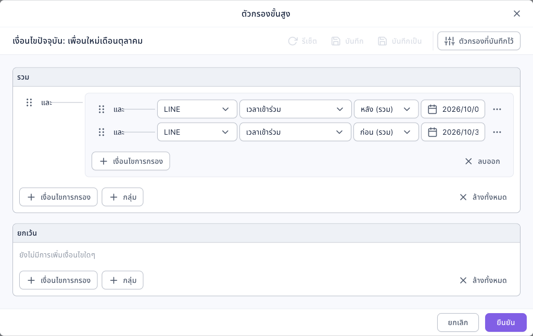This screenshot has width=533, height=336.
Task: Save the filter with the บันทึก button
Action: coord(347,41)
